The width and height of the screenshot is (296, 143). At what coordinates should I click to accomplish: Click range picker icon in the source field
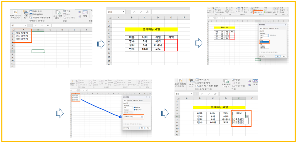click(142, 117)
